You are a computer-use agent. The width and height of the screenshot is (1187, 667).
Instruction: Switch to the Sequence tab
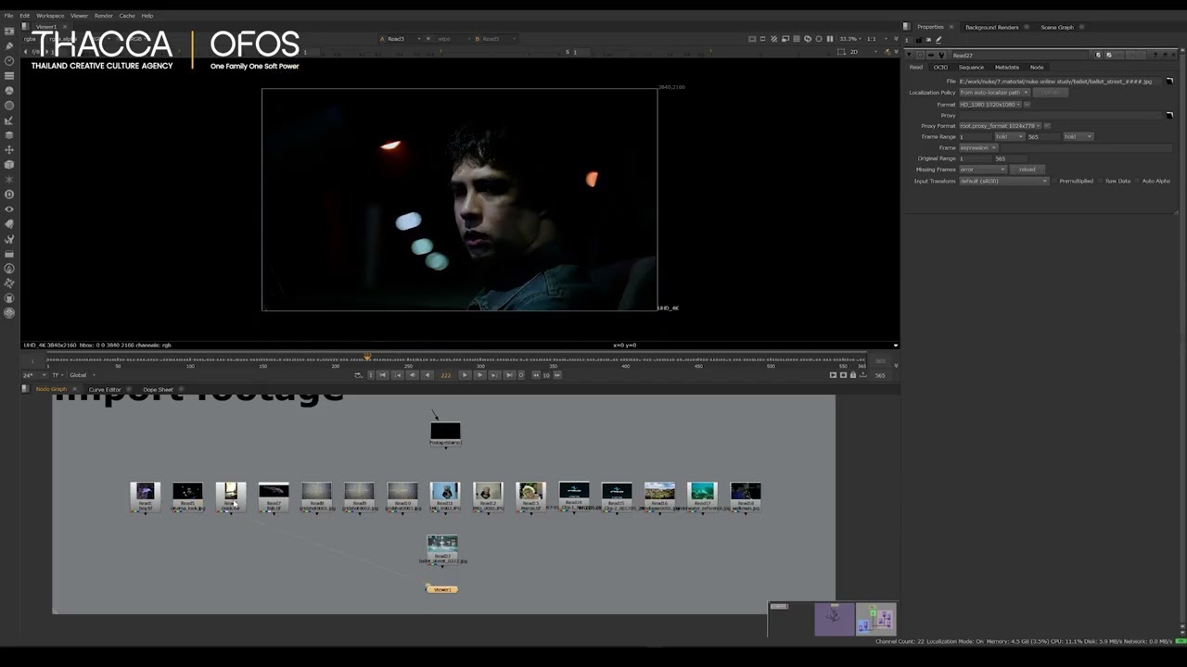[x=971, y=68]
